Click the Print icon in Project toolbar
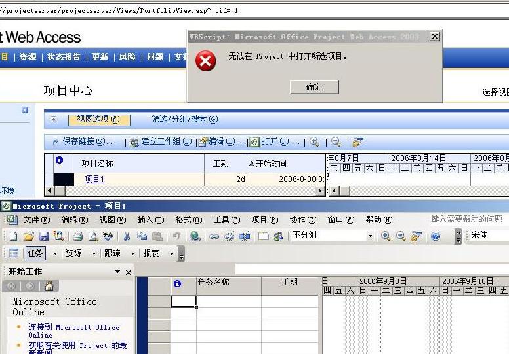 pos(77,236)
